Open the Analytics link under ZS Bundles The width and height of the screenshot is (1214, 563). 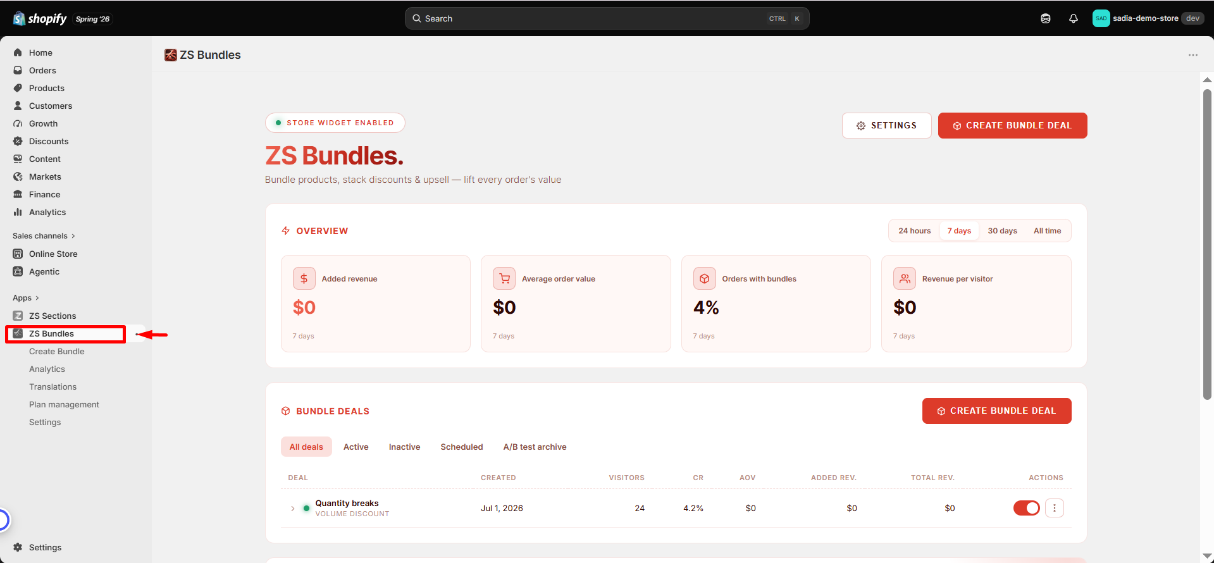pos(47,369)
